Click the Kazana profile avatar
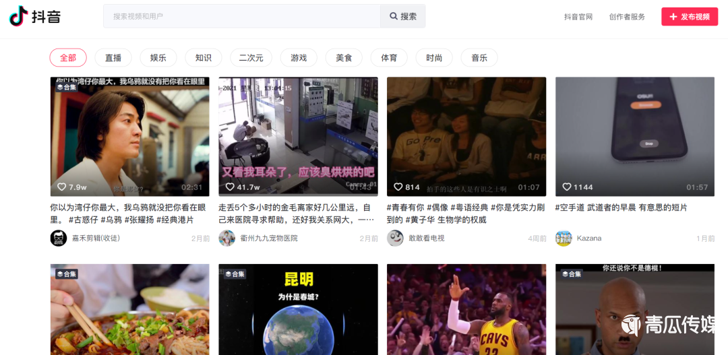 pos(564,238)
